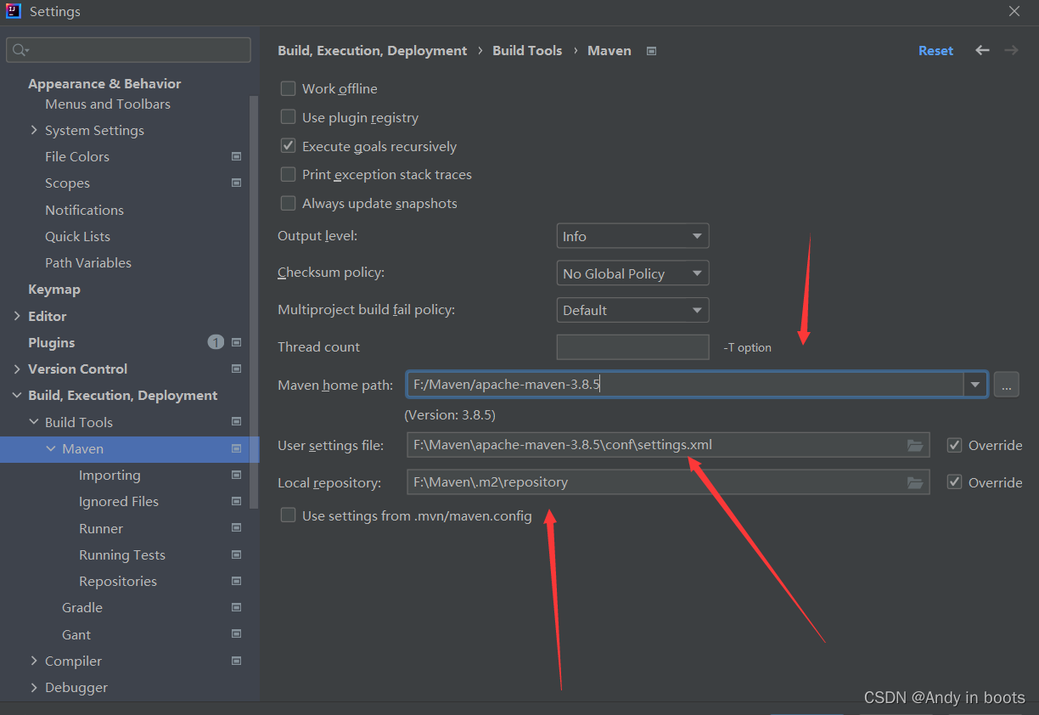Open the Checksum policy dropdown
The image size is (1039, 715).
click(x=632, y=273)
